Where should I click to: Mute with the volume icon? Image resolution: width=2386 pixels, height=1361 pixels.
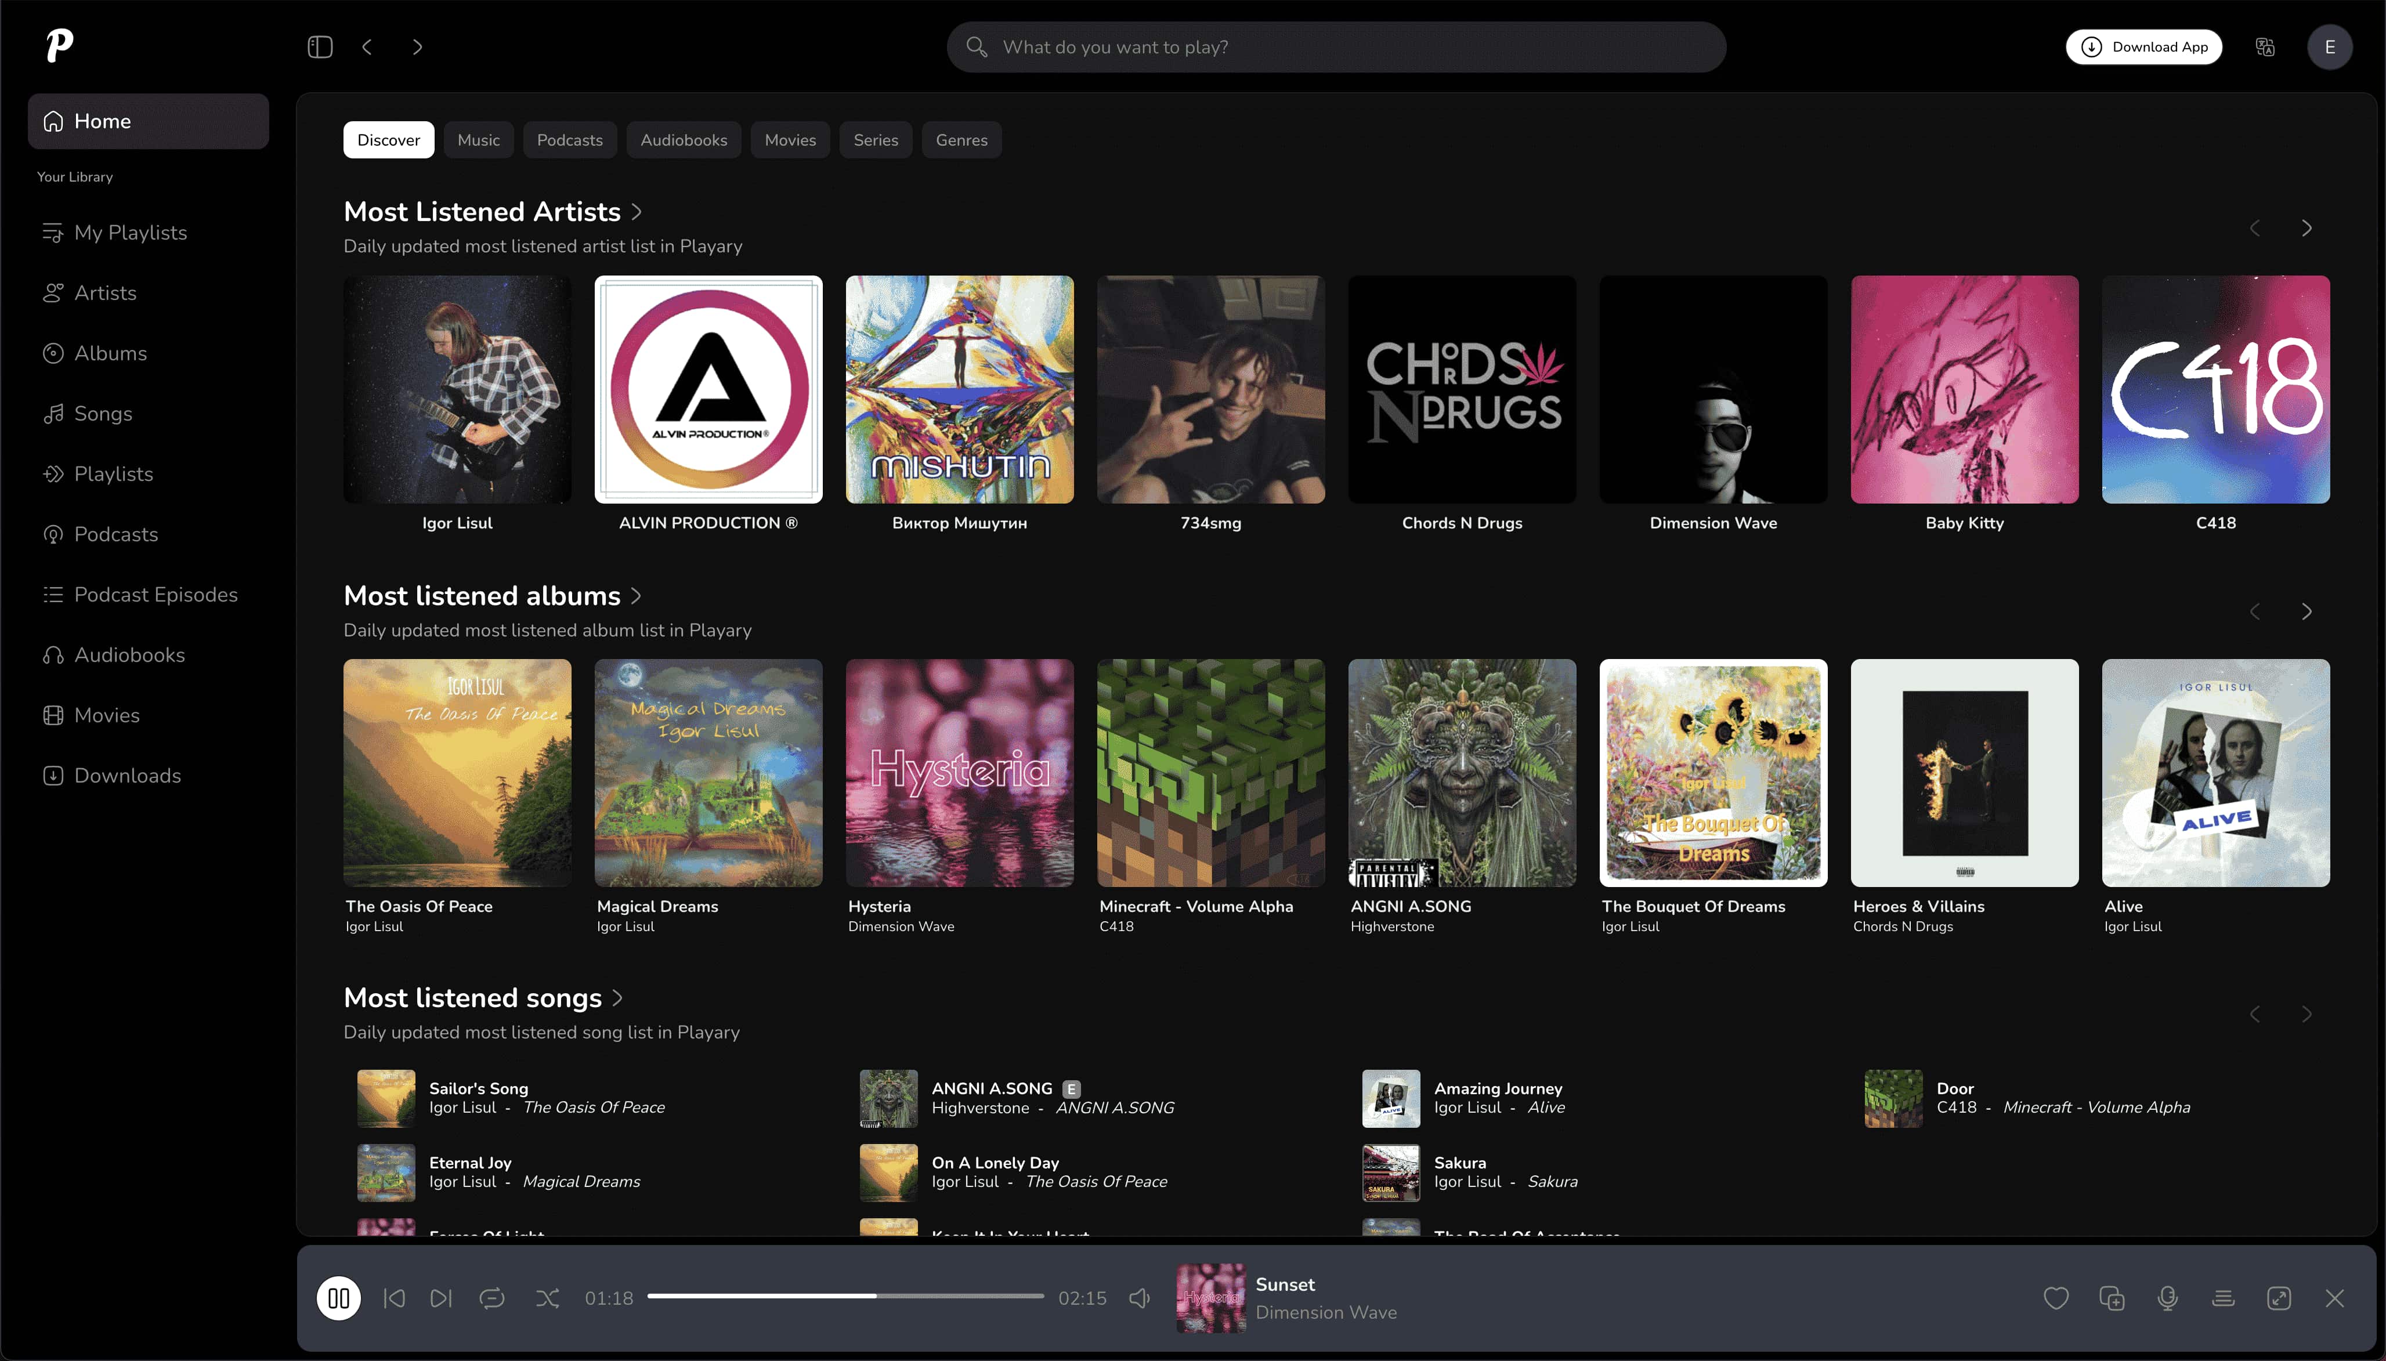tap(1140, 1298)
